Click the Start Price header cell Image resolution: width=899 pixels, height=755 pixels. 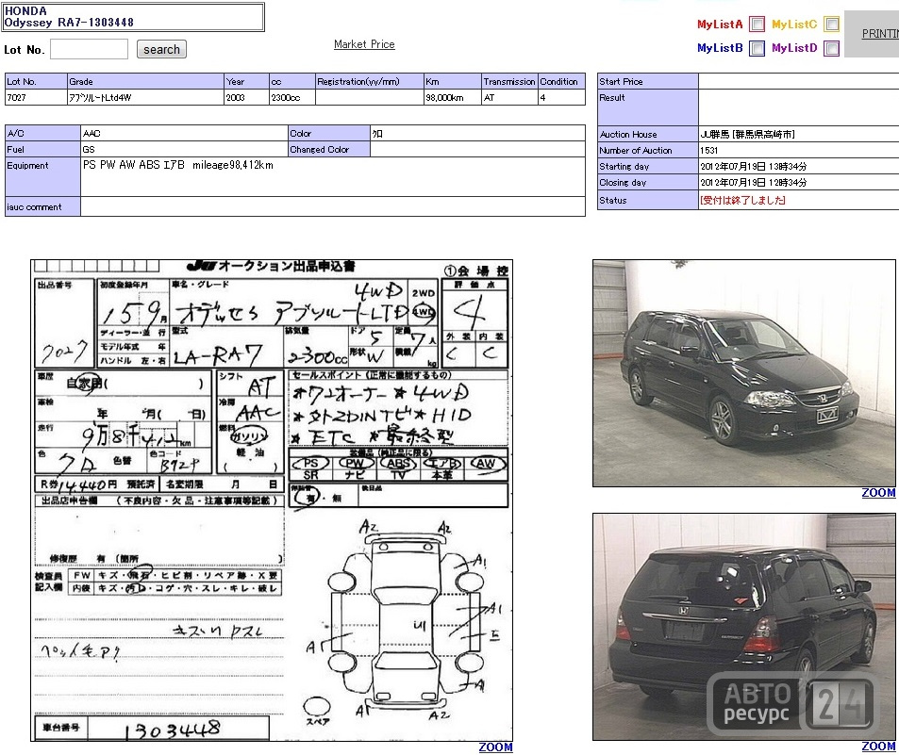pos(648,81)
